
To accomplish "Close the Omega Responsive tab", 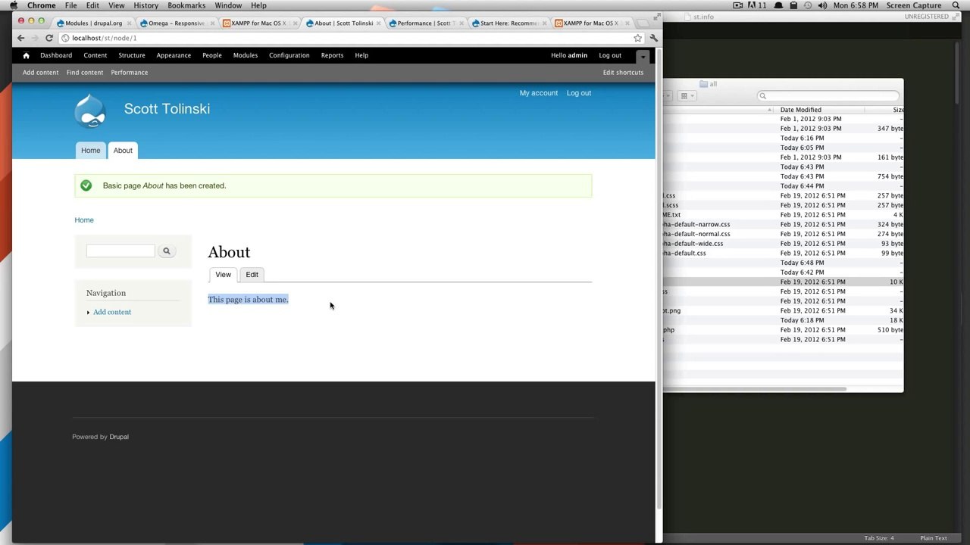I will click(212, 23).
